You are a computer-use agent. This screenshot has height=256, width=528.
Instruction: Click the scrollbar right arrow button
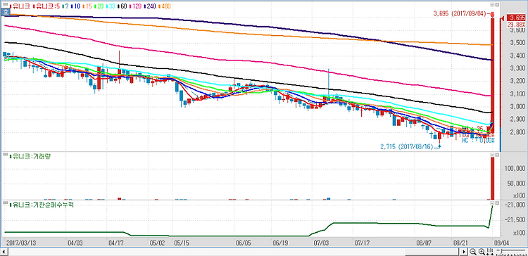click(465, 252)
